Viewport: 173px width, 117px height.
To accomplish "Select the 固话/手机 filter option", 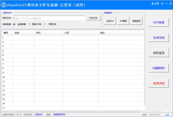I will point(29,24).
